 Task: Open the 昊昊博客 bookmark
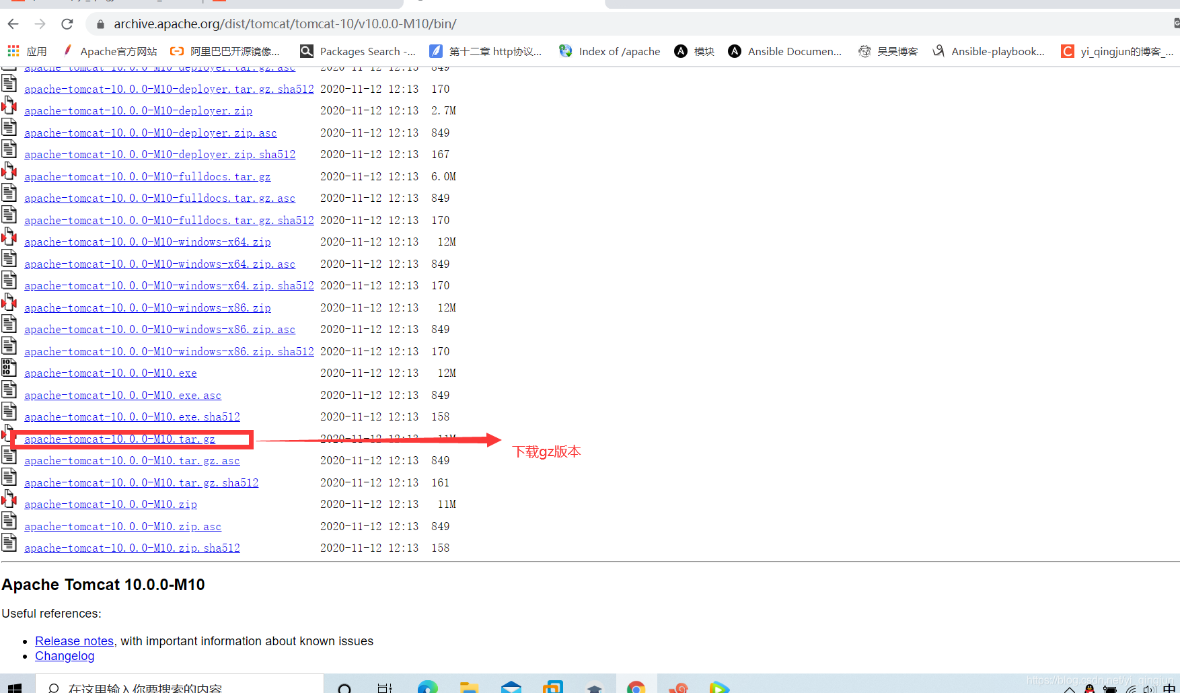(888, 51)
